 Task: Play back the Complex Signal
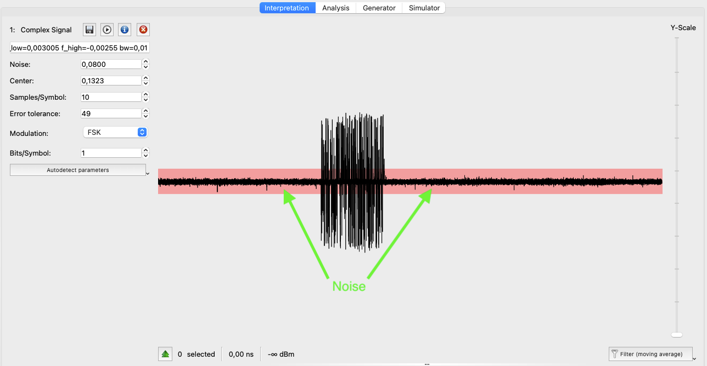[x=106, y=30]
